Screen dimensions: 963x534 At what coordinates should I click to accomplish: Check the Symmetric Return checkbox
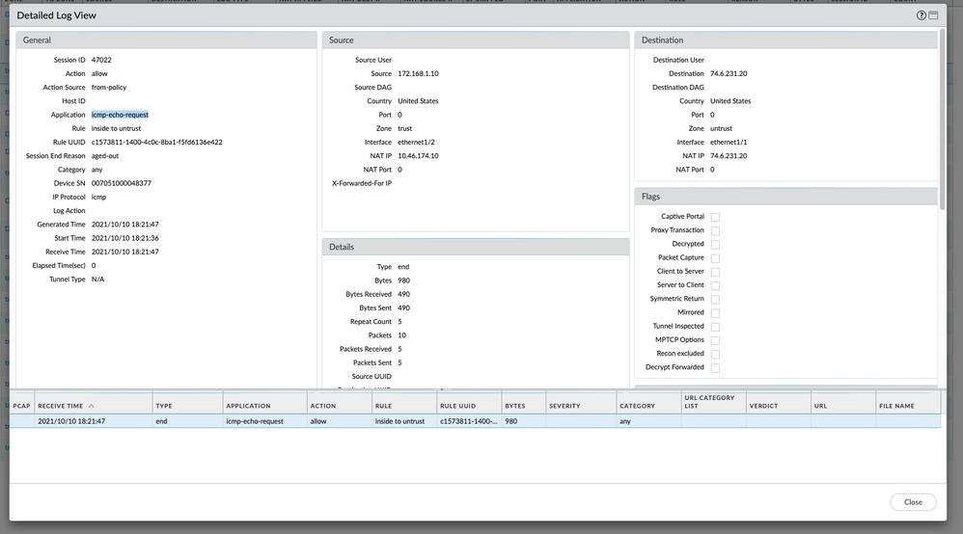pyautogui.click(x=715, y=299)
